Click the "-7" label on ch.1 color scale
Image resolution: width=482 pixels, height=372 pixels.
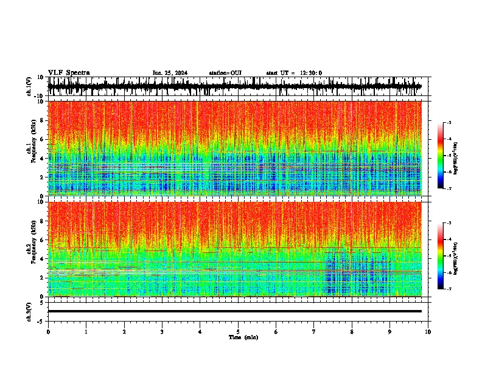pos(449,188)
